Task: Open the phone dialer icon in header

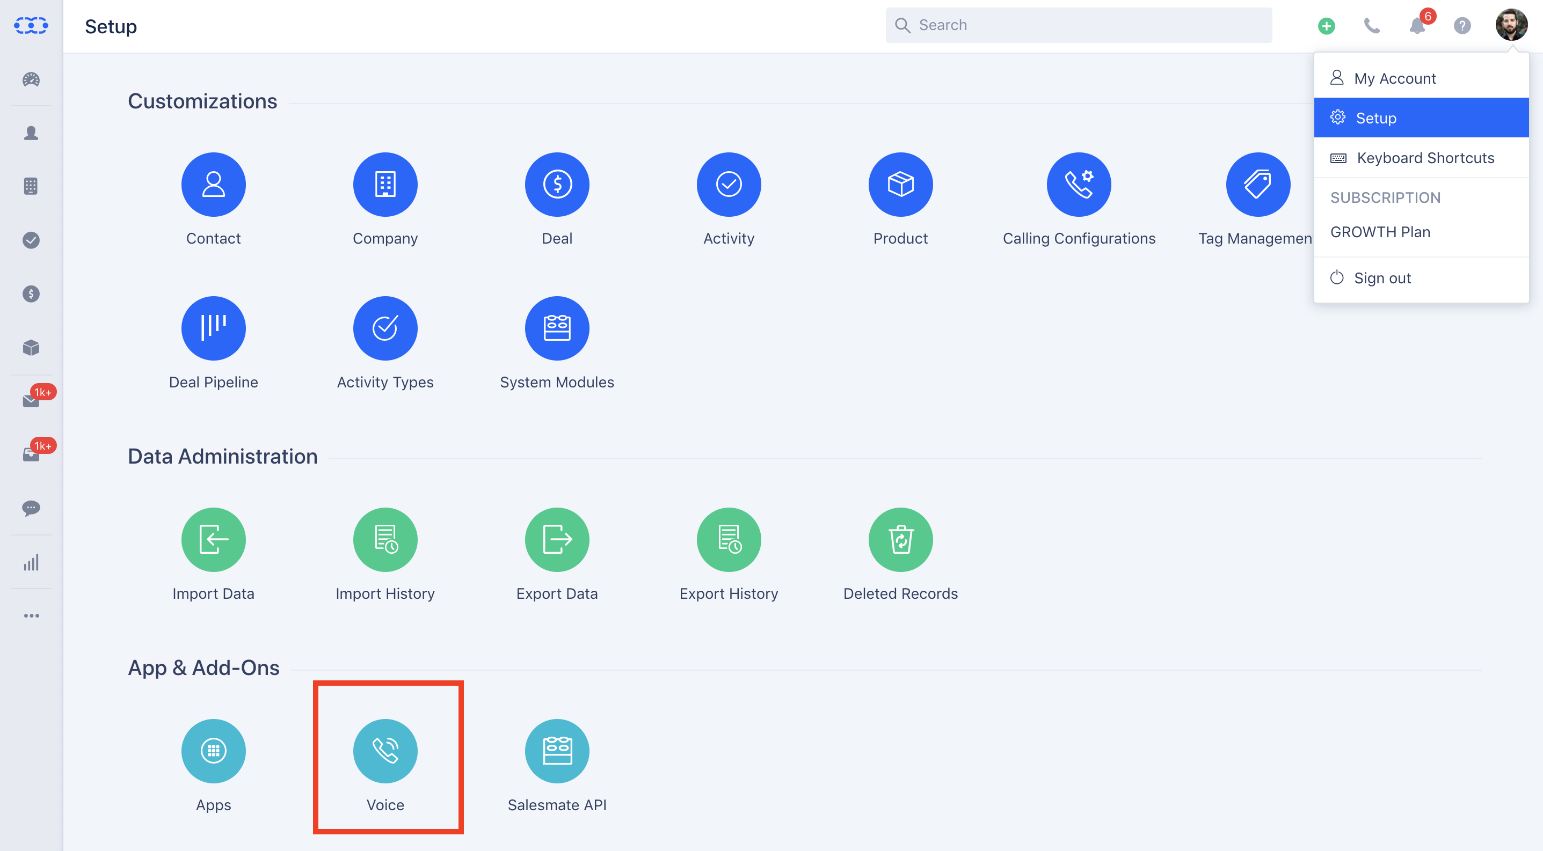Action: click(1372, 26)
